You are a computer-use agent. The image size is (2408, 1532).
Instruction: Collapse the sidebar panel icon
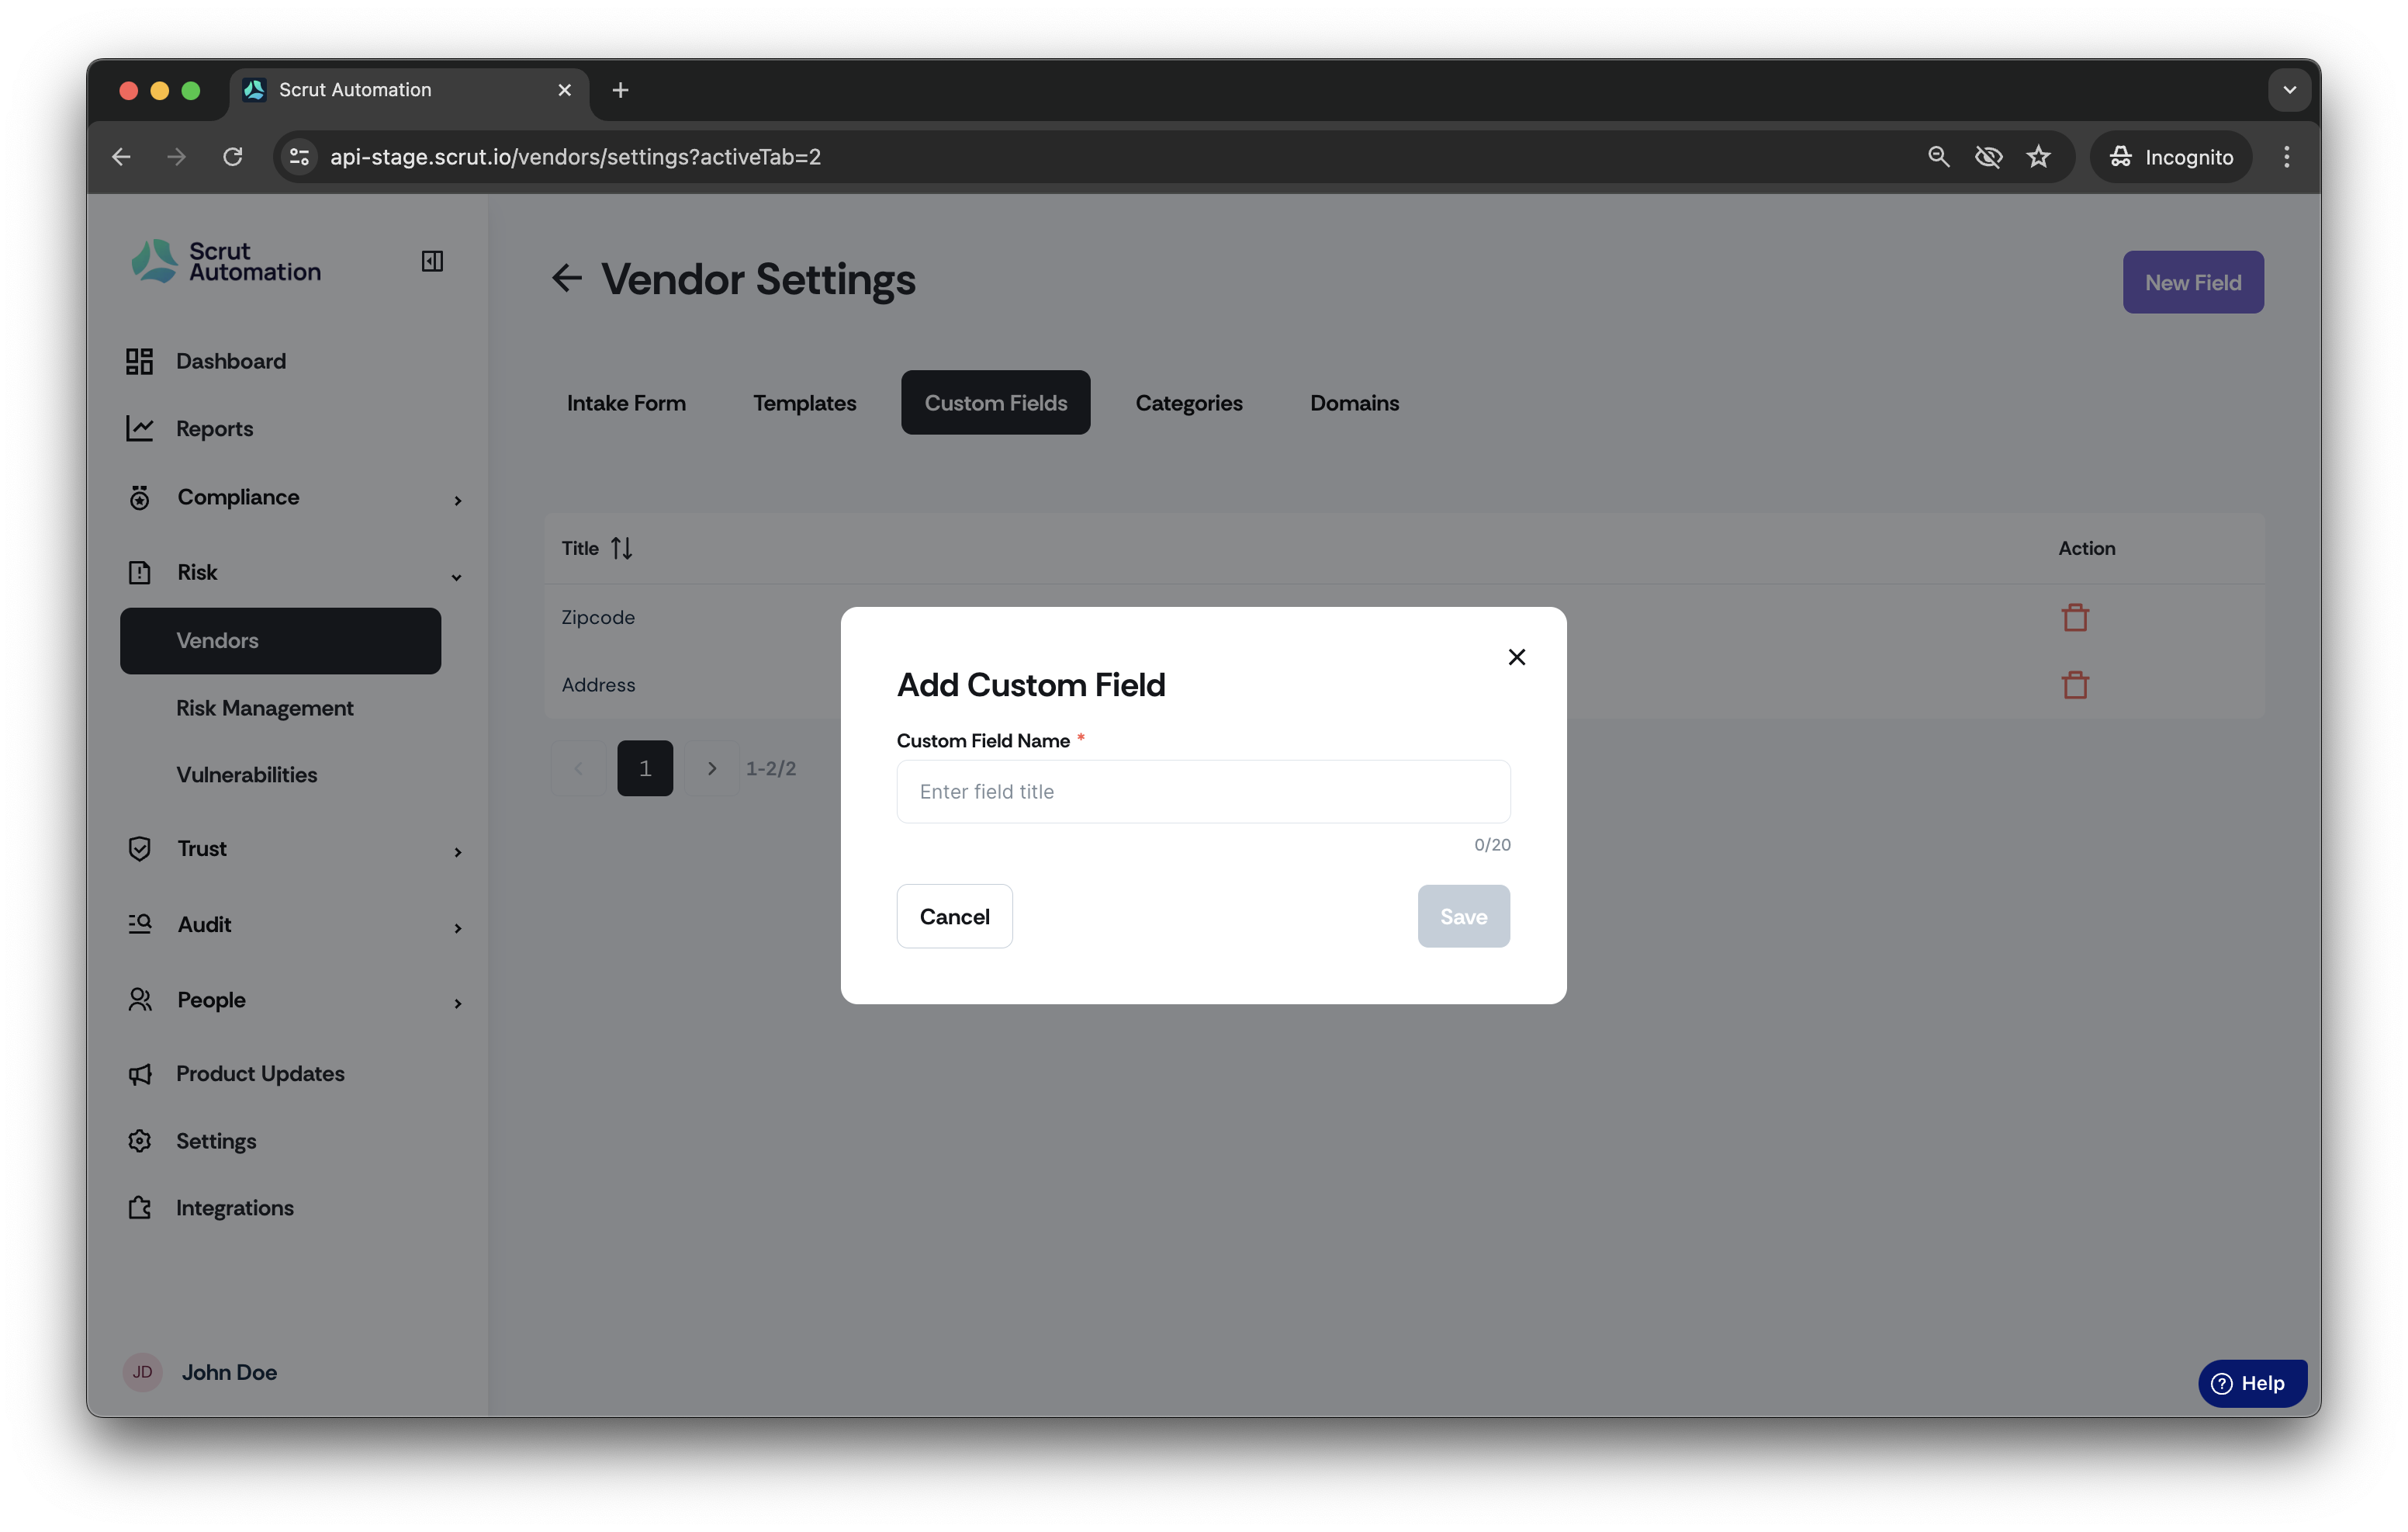[432, 262]
